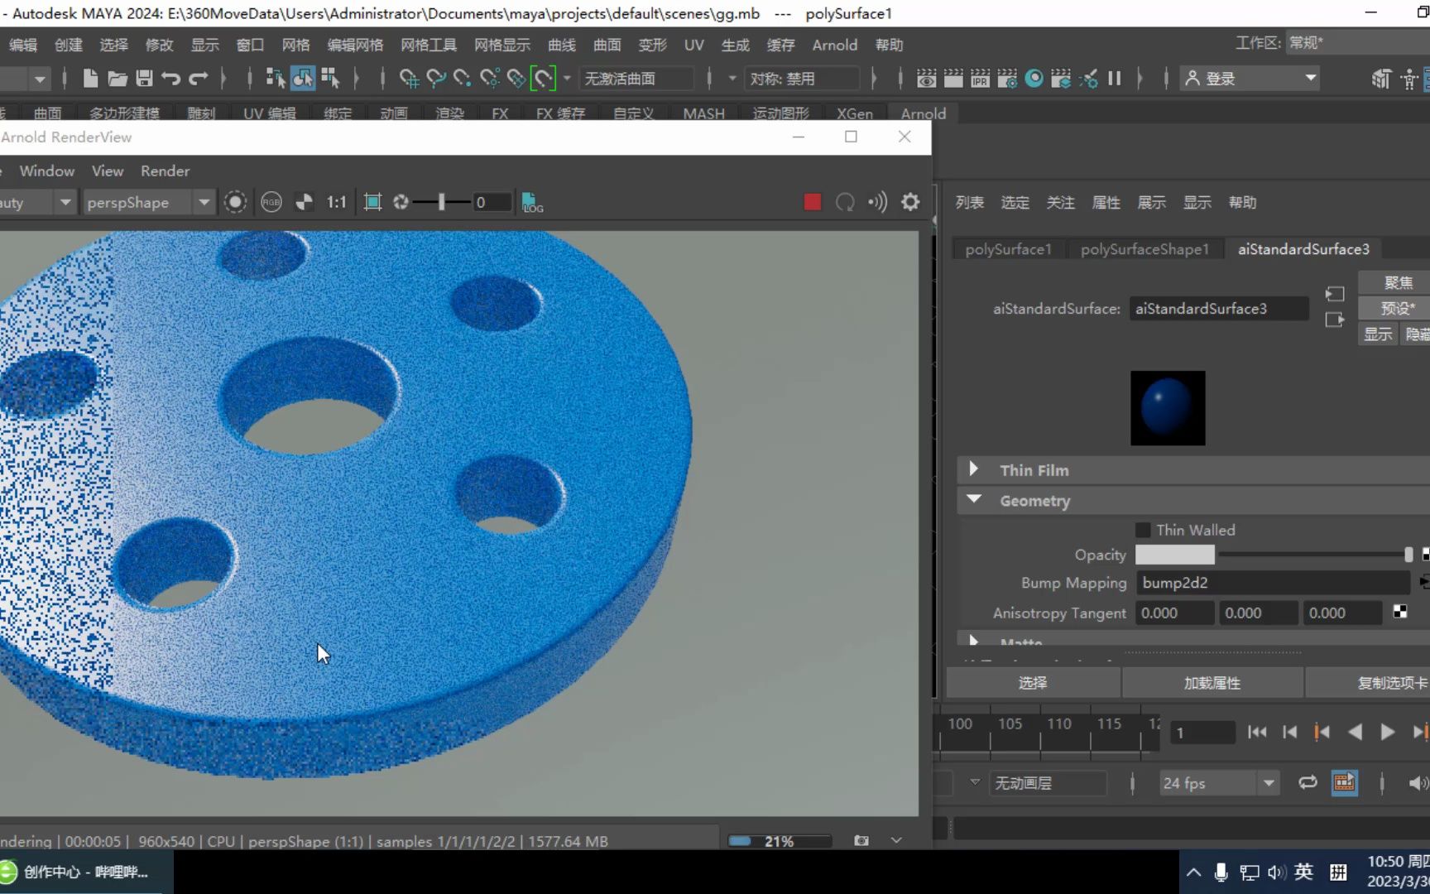This screenshot has width=1430, height=894.
Task: Click the Snap to view planes icon
Action: click(516, 79)
